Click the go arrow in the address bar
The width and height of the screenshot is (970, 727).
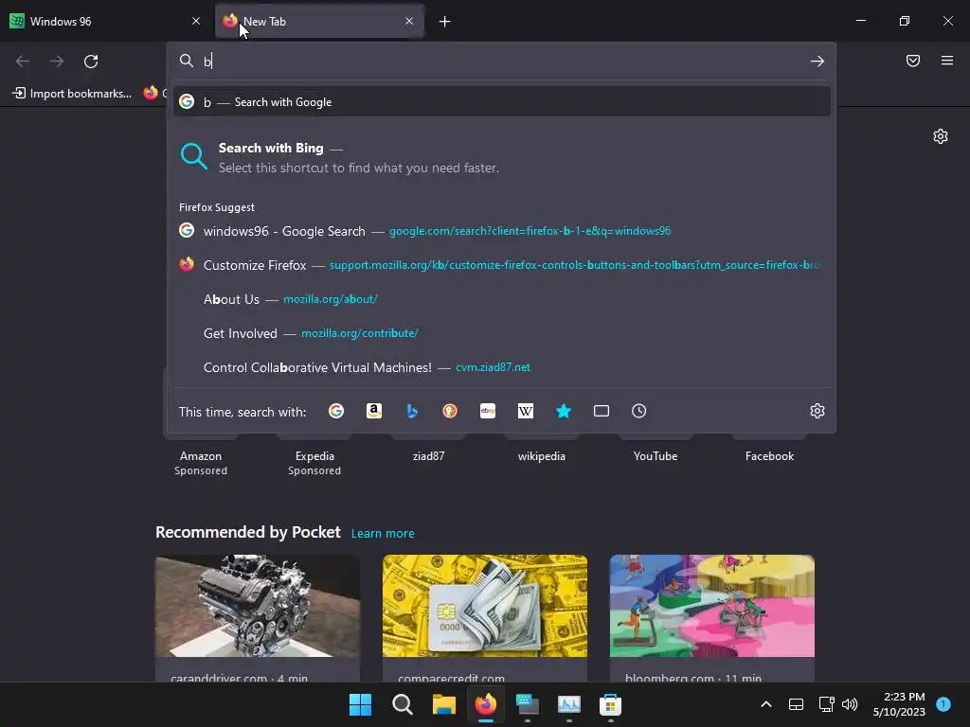click(817, 61)
